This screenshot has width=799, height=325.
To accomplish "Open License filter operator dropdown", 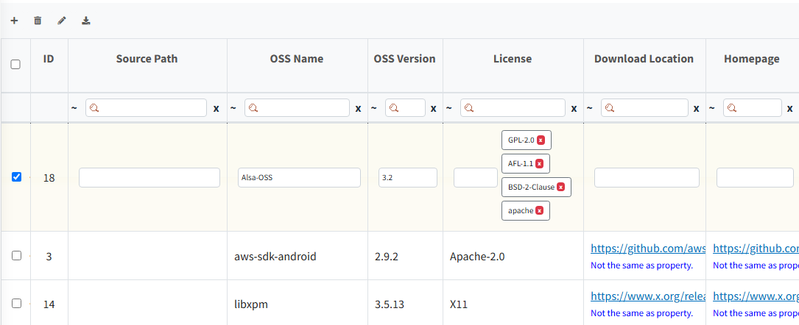I will tap(449, 108).
